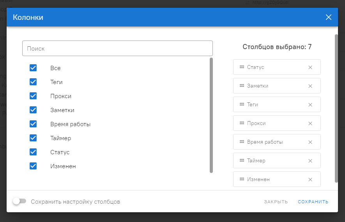This screenshot has width=345, height=222.
Task: Remove Прокси from selected columns
Action: coord(310,123)
